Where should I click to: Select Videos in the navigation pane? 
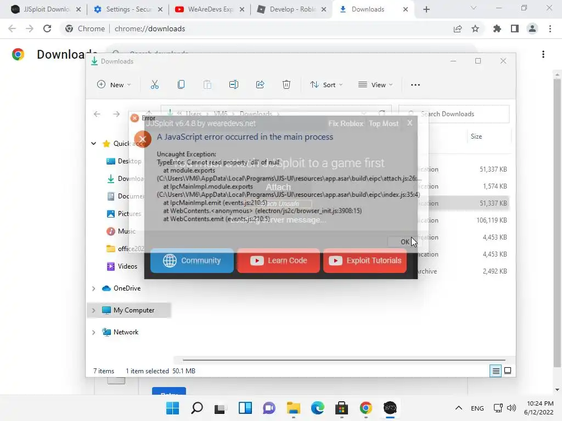pos(122,266)
